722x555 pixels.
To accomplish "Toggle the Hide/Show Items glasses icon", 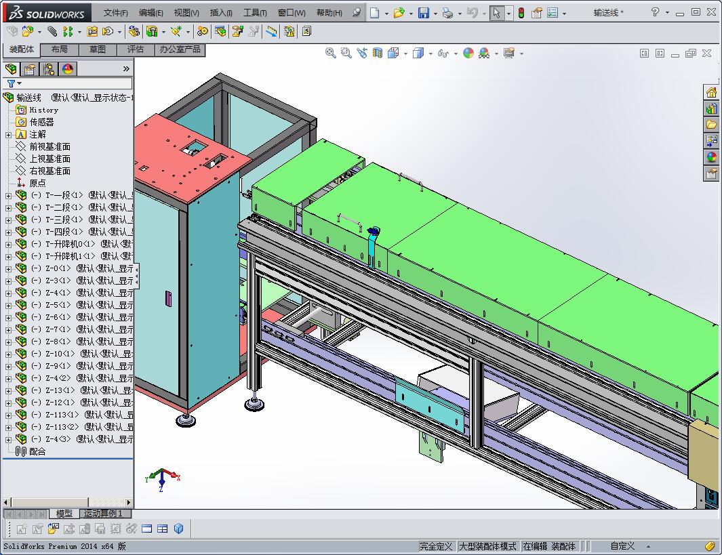I will [x=443, y=53].
